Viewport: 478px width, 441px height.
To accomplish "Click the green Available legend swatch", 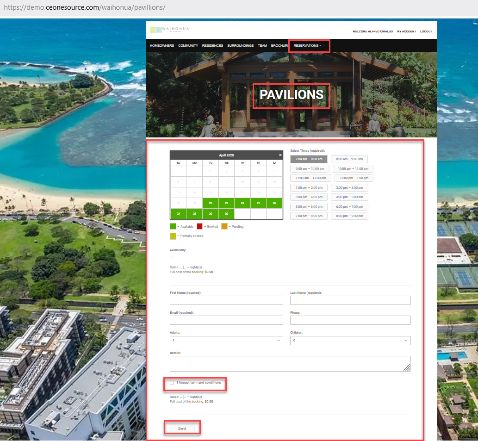I will click(173, 226).
